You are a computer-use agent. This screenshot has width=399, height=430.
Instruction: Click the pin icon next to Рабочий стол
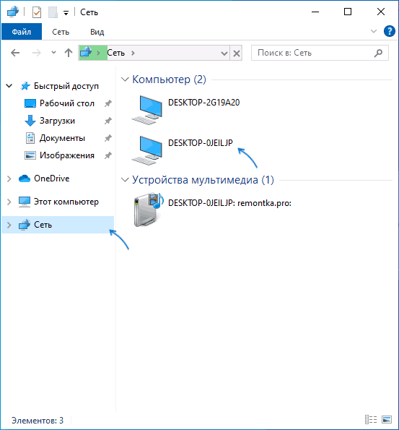(x=108, y=103)
